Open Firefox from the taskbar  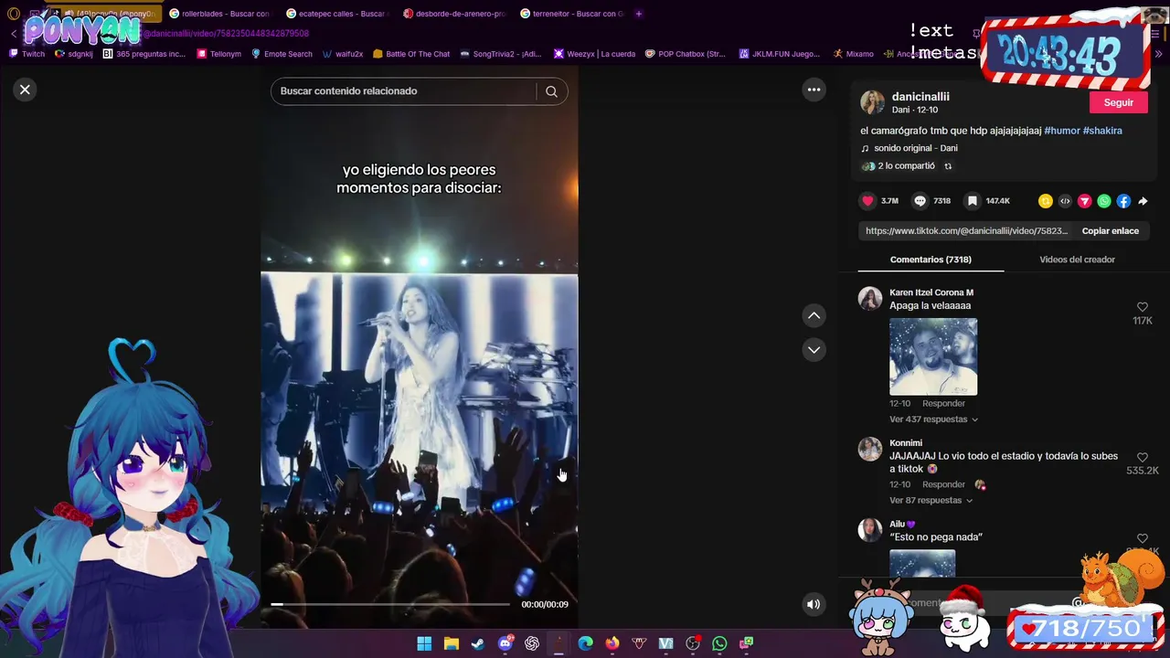(612, 643)
